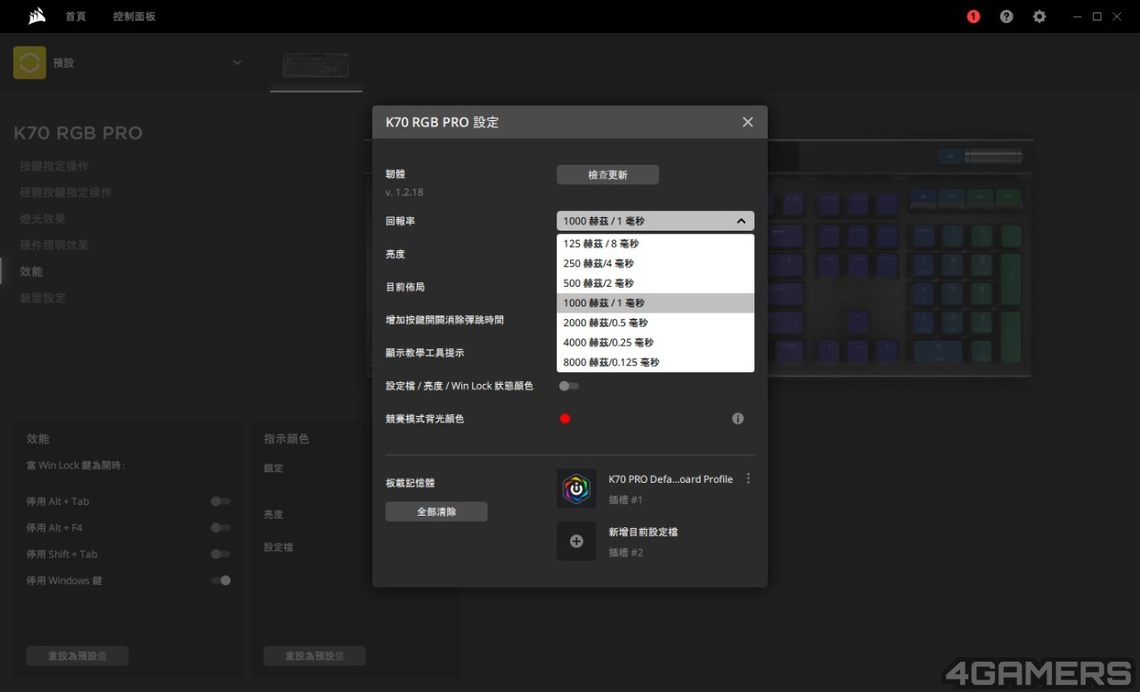This screenshot has width=1140, height=692.
Task: Select 8000 赫茲/0.125 毫秒 option
Action: click(x=655, y=362)
